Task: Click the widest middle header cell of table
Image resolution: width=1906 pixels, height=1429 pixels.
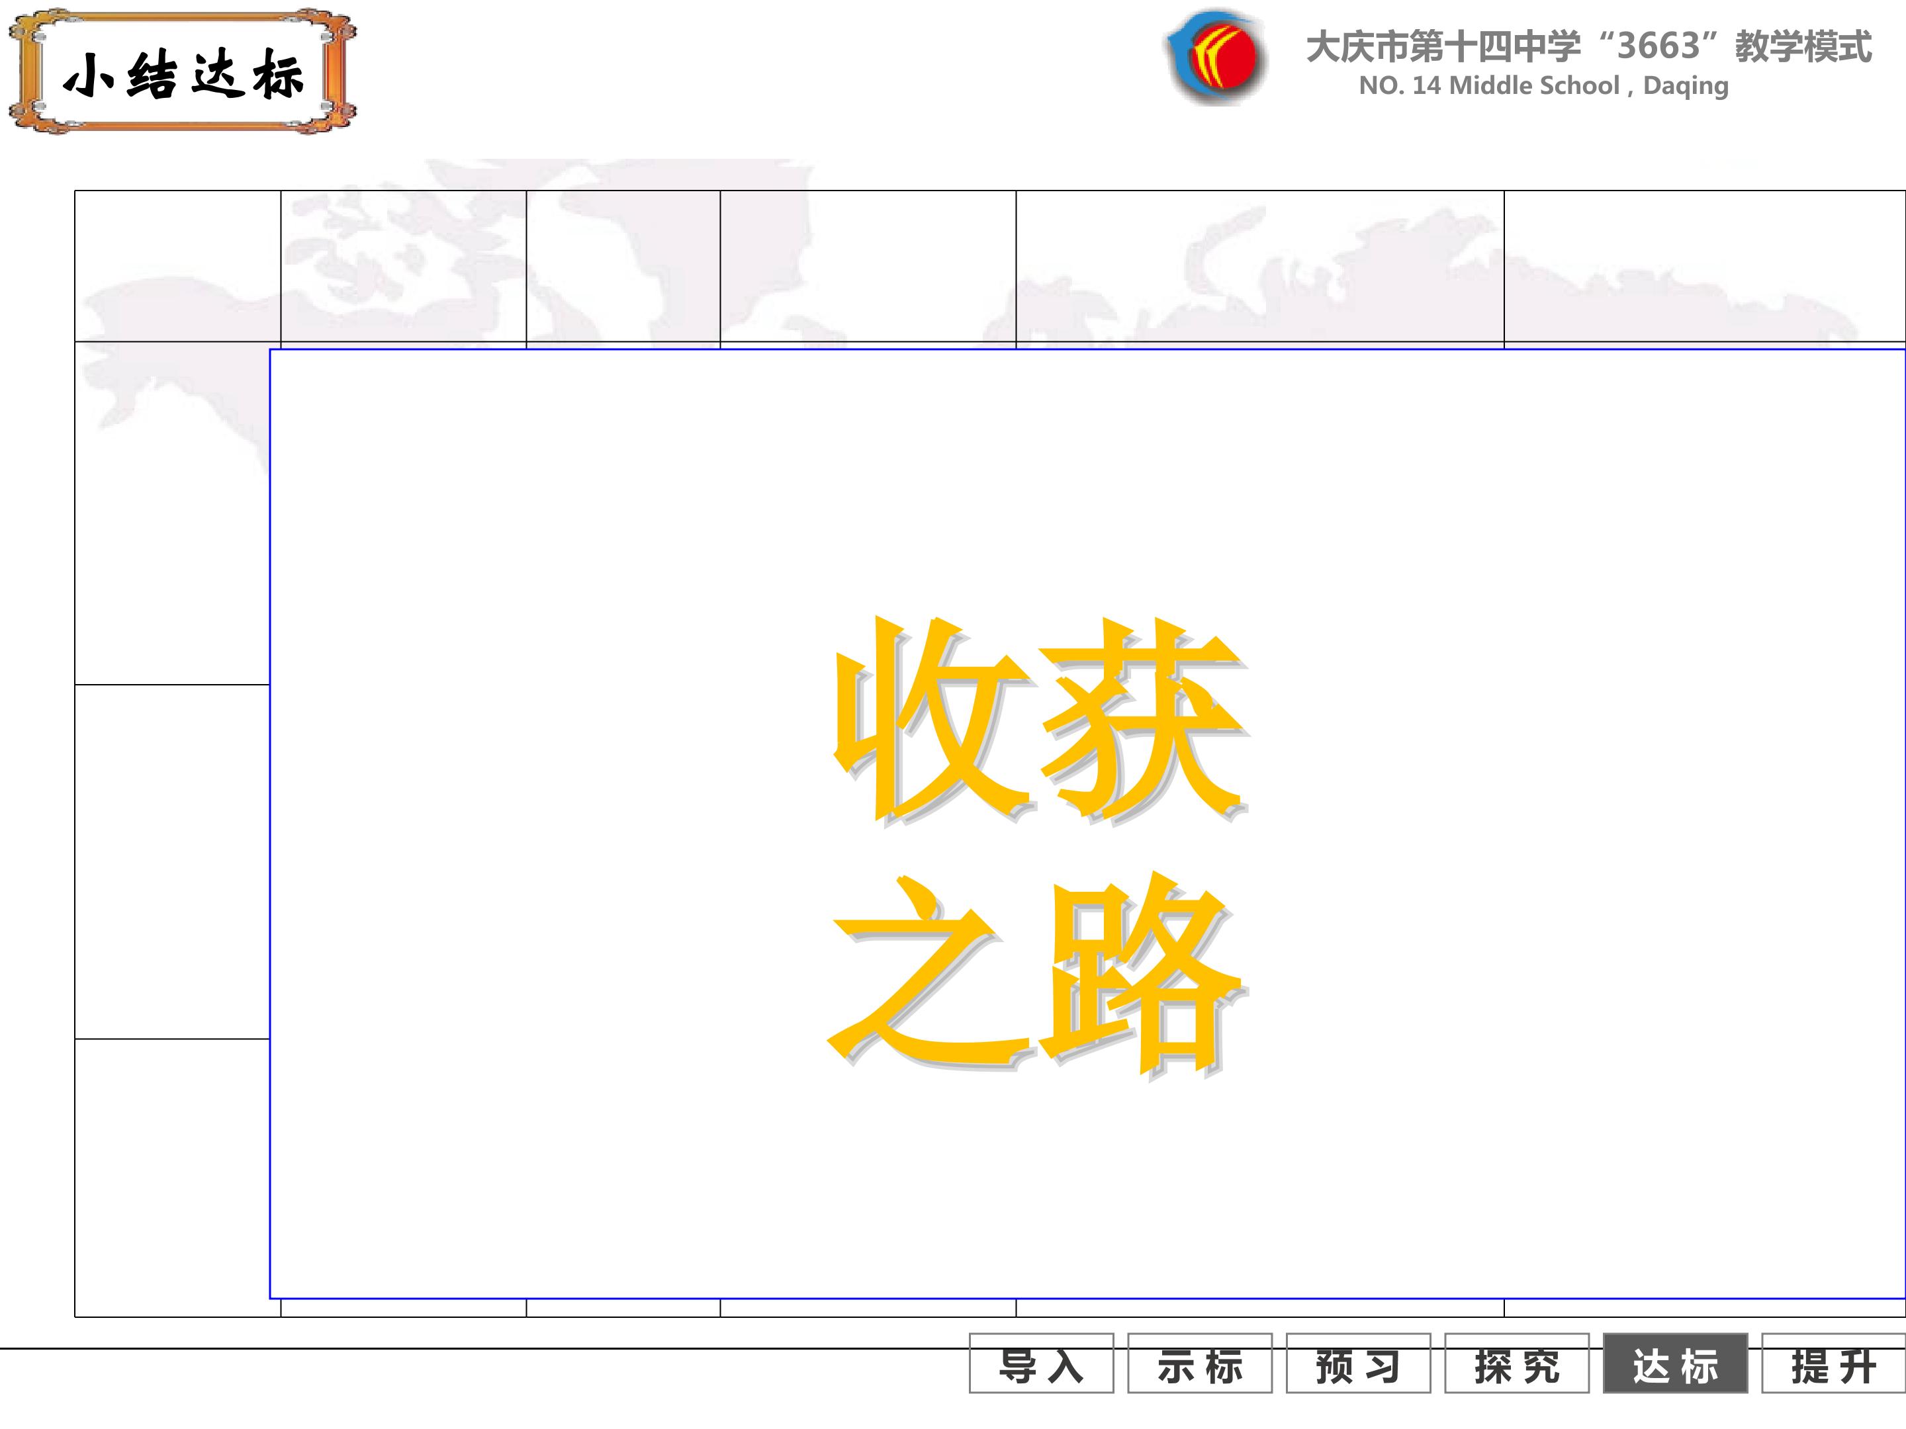Action: 1260,266
